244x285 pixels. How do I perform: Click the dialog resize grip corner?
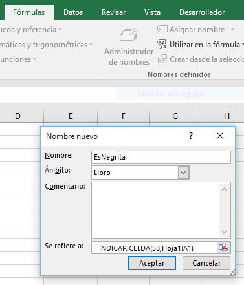pos(232,273)
